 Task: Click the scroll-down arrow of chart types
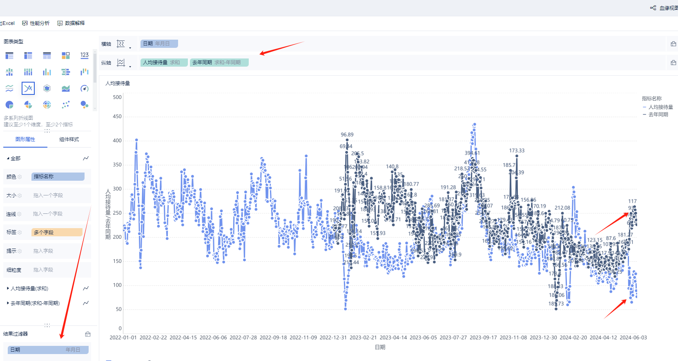[x=95, y=109]
